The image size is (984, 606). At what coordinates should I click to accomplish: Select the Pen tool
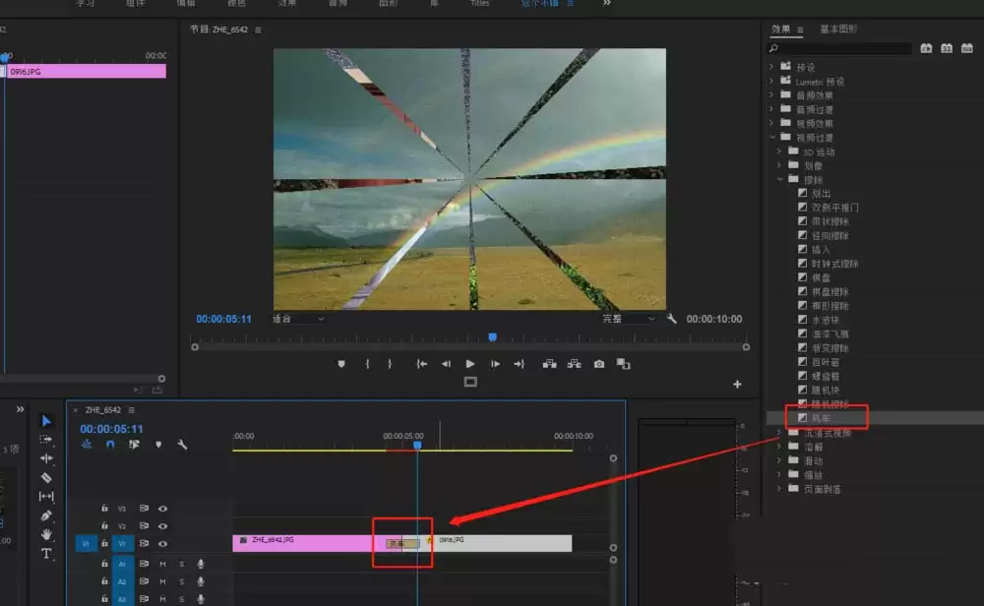point(46,515)
